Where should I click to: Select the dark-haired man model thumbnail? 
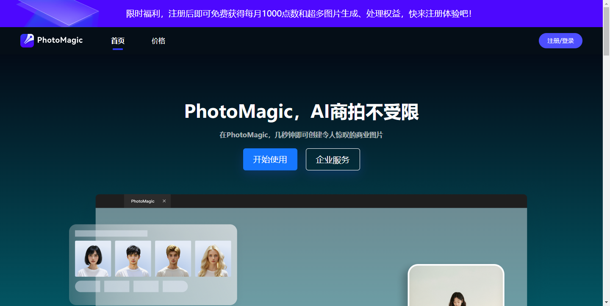tap(133, 259)
